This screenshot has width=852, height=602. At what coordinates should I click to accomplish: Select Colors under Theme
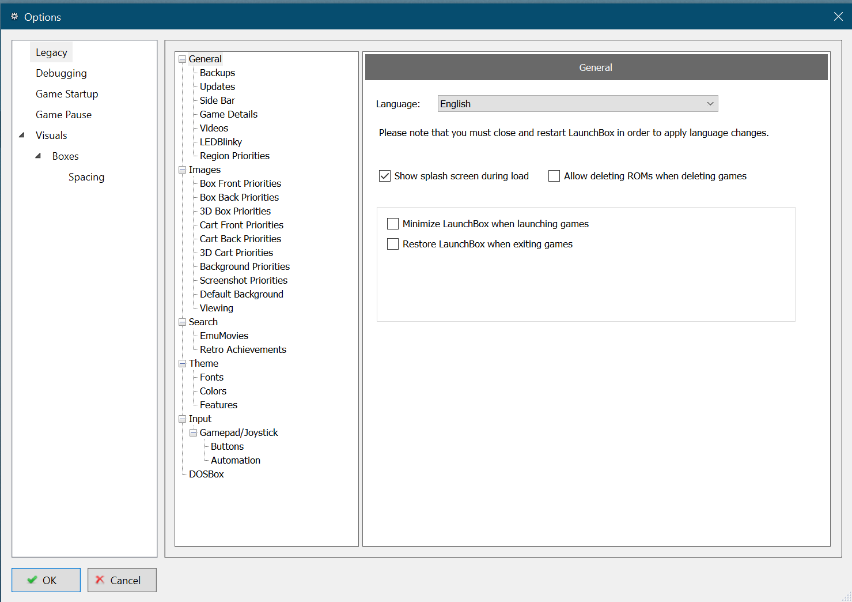(x=213, y=391)
